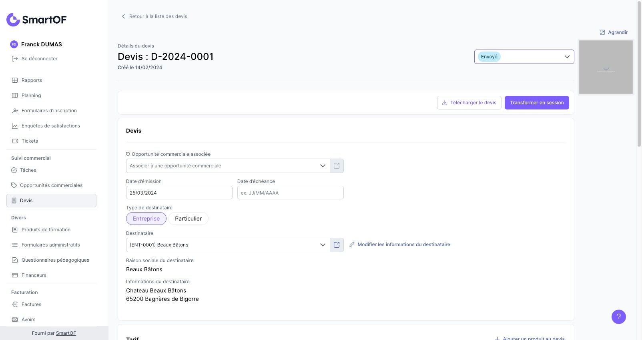This screenshot has width=642, height=340.
Task: Open the SmartOF footer link
Action: point(66,333)
